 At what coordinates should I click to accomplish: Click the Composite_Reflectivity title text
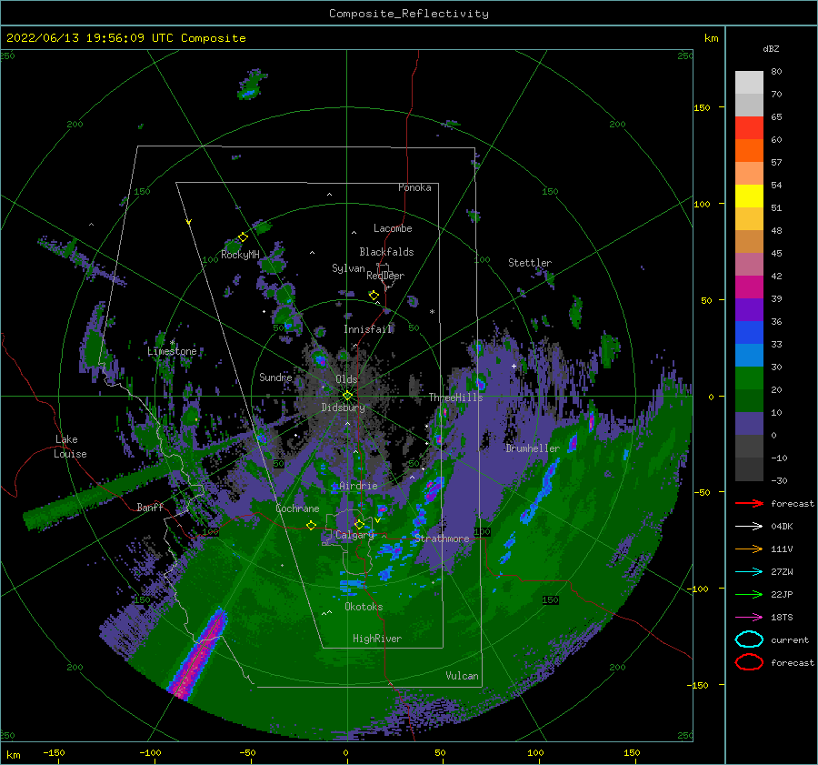click(408, 14)
